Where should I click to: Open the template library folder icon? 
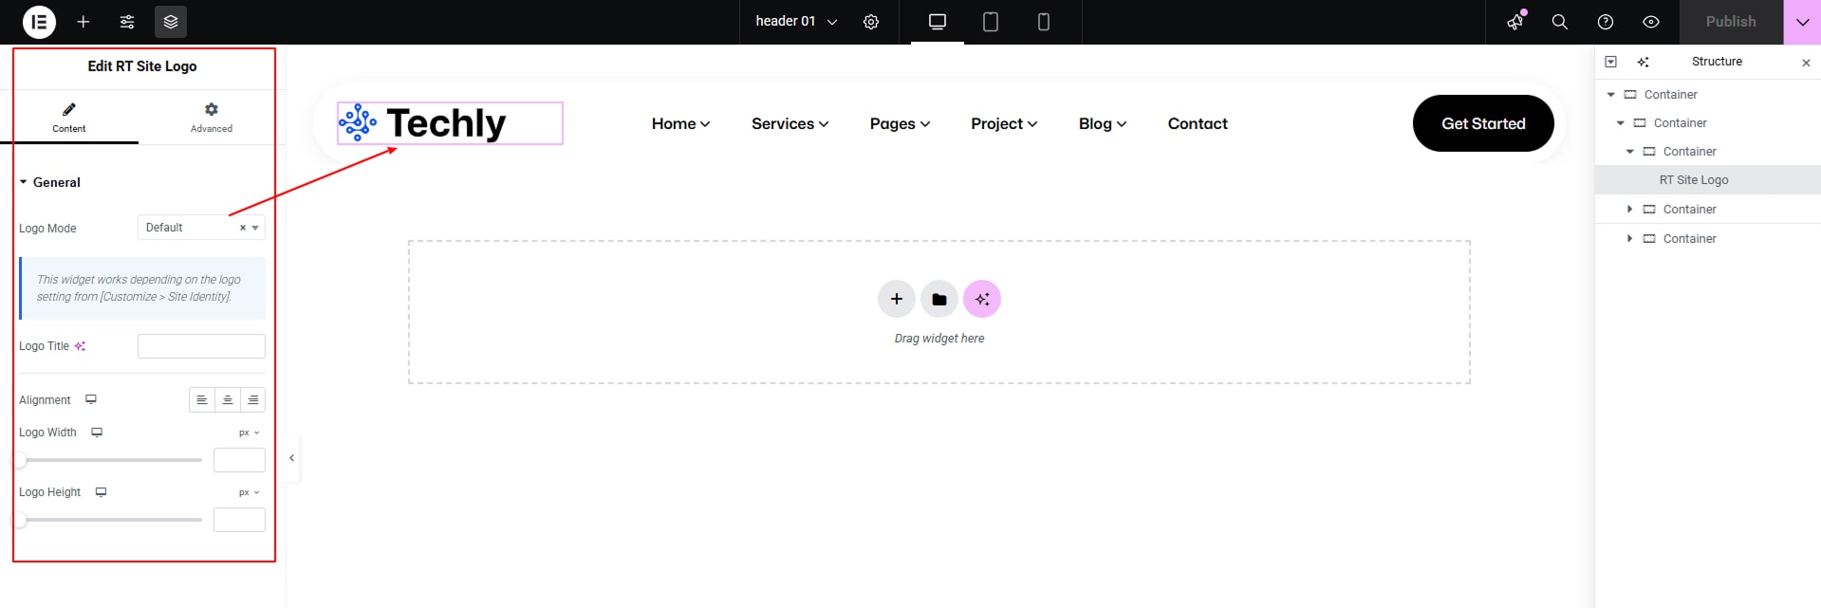click(939, 300)
